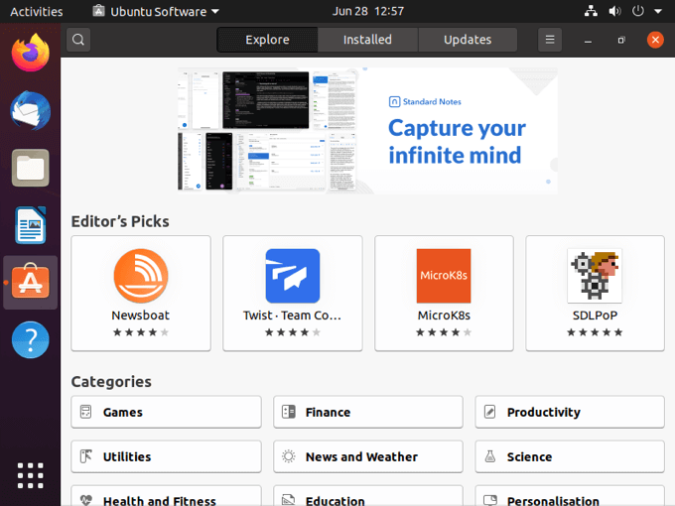The height and width of the screenshot is (506, 675).
Task: Click the Finance category icon
Action: 289,412
